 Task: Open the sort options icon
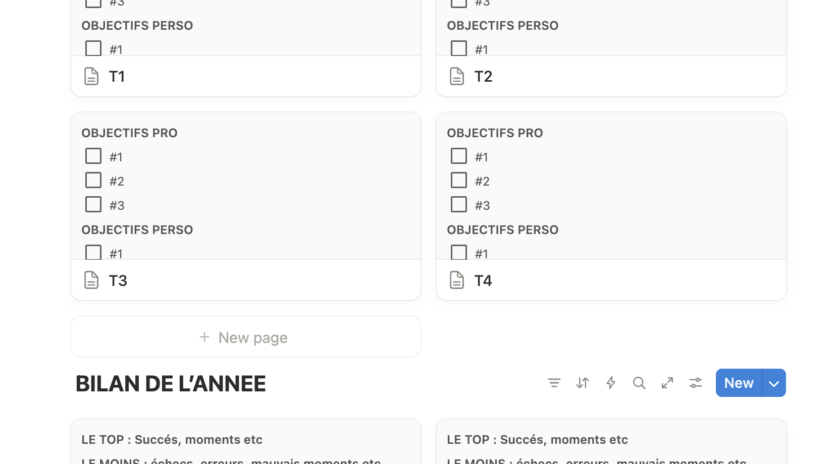click(x=582, y=383)
